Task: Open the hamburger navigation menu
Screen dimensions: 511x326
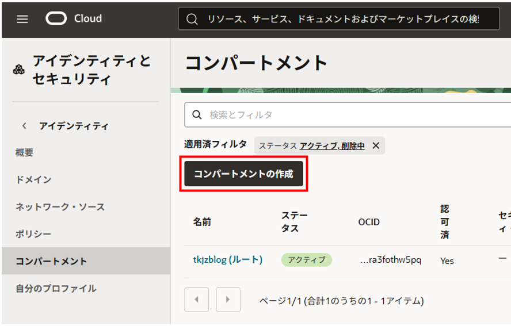Action: 22,19
